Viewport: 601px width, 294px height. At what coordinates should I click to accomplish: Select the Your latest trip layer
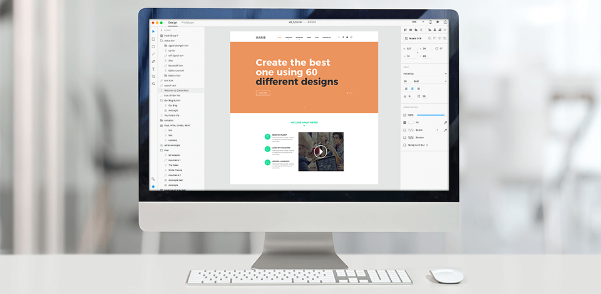point(182,115)
